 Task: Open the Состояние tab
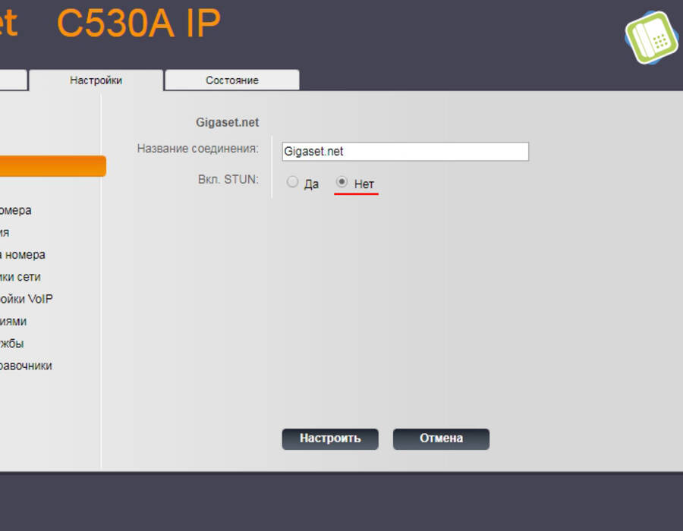[x=232, y=80]
